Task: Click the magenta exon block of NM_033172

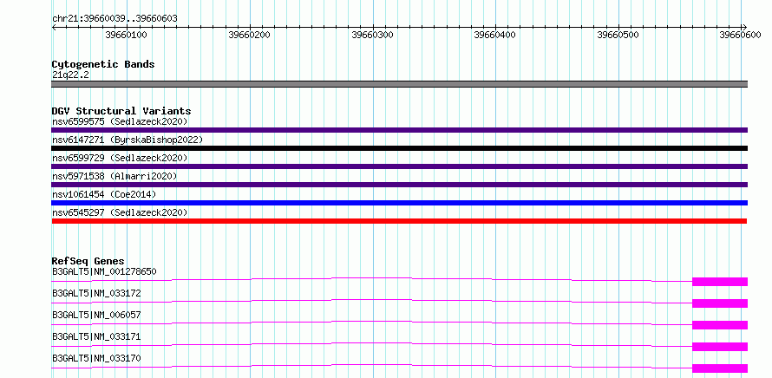Action: click(x=720, y=303)
